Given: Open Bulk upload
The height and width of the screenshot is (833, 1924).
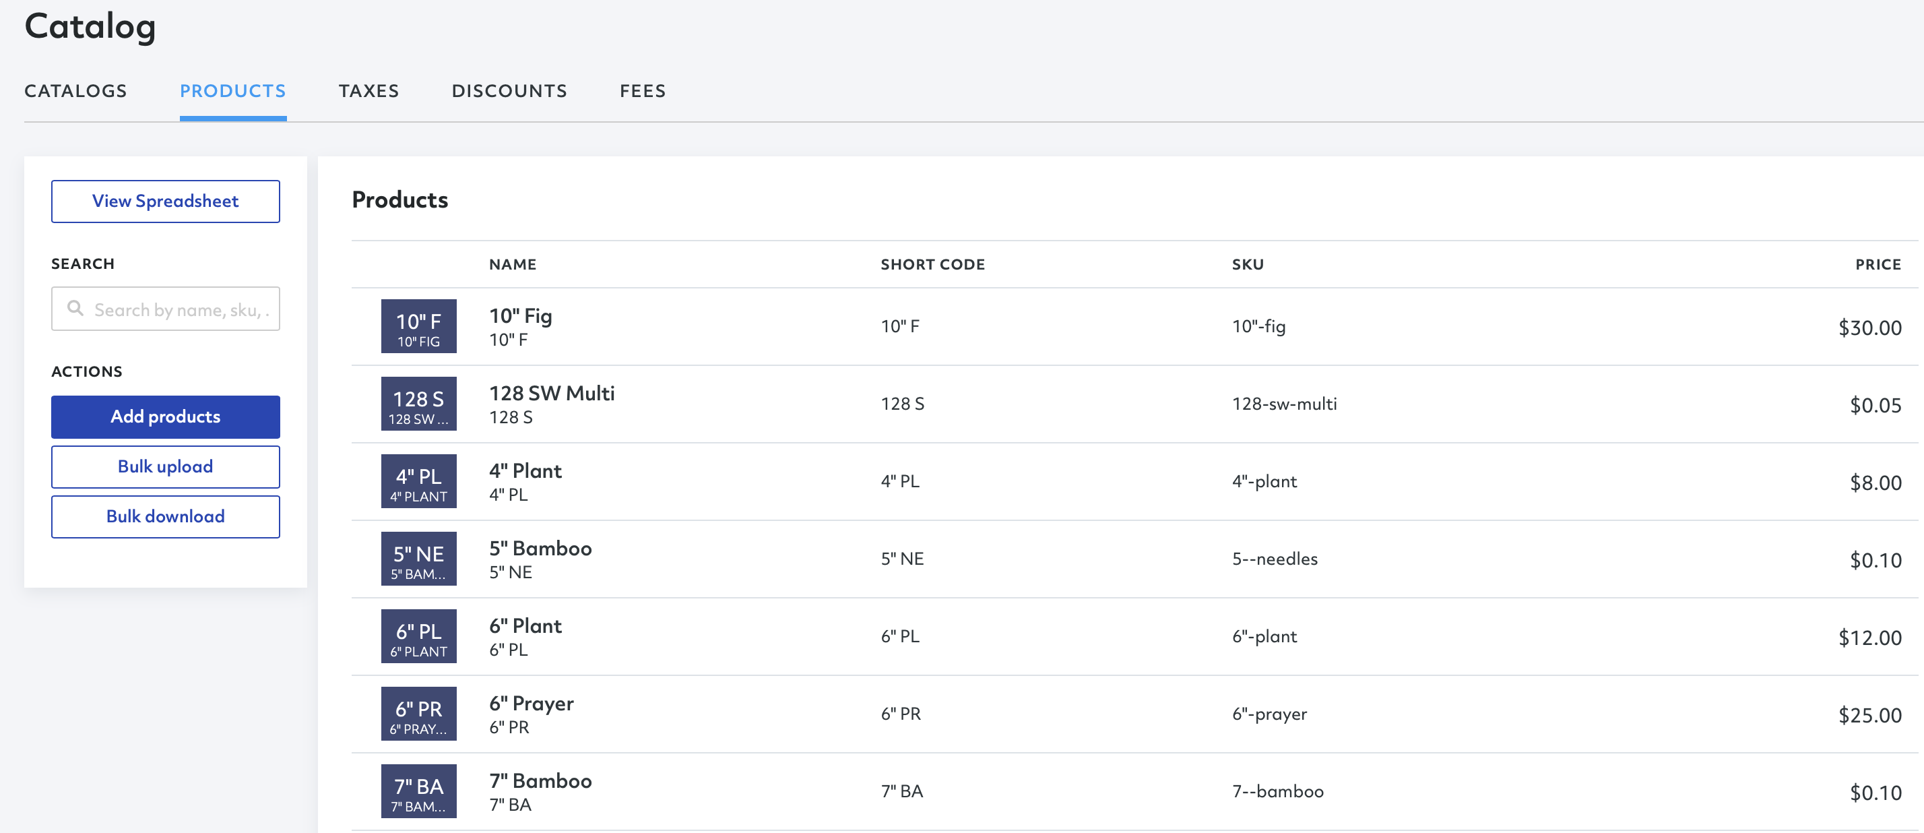Looking at the screenshot, I should (x=166, y=467).
